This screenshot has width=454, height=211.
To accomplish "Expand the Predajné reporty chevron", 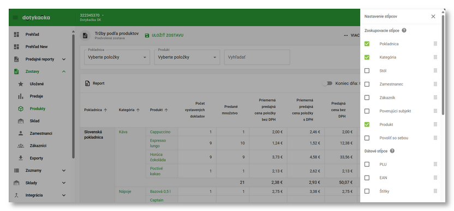I will 64,59.
